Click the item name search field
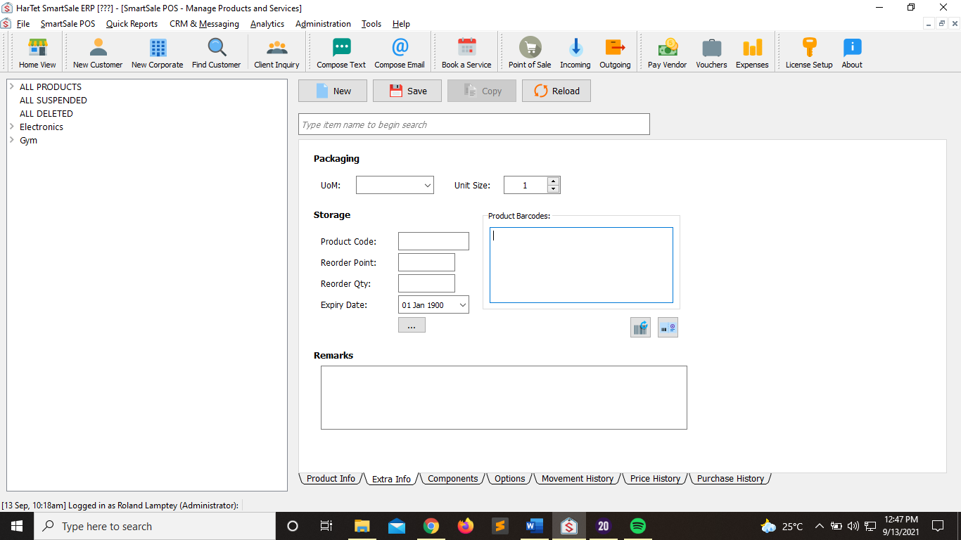This screenshot has height=540, width=961. [474, 124]
